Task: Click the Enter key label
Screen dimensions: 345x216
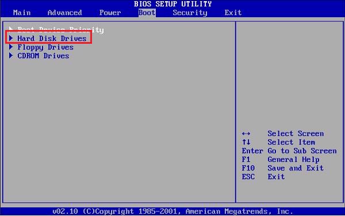Action: 252,151
